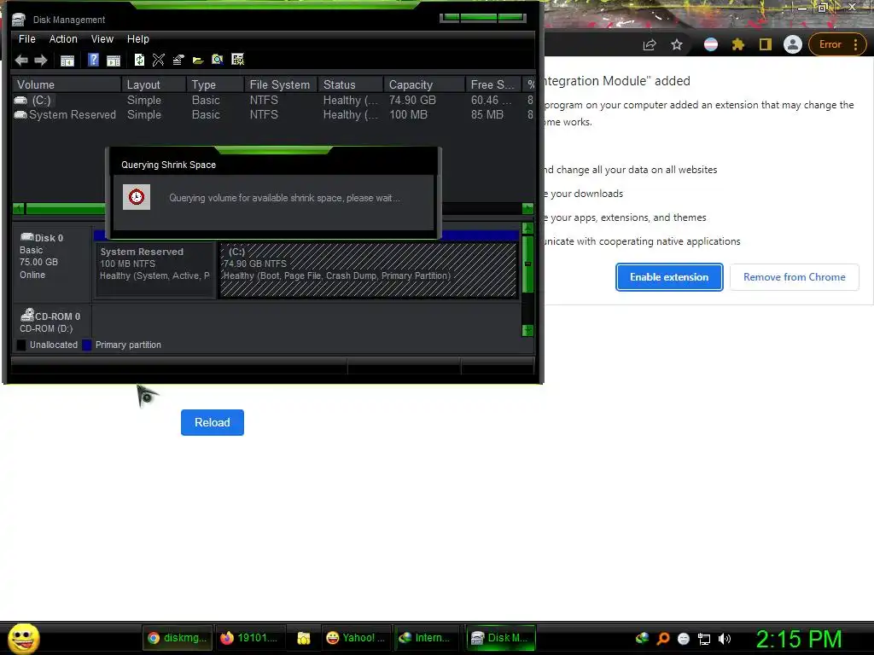Sort by the Type column header
The height and width of the screenshot is (655, 874).
click(215, 84)
